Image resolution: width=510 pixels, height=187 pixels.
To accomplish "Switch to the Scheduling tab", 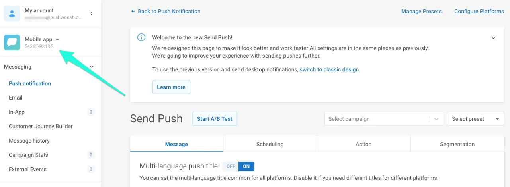I will coord(270,144).
